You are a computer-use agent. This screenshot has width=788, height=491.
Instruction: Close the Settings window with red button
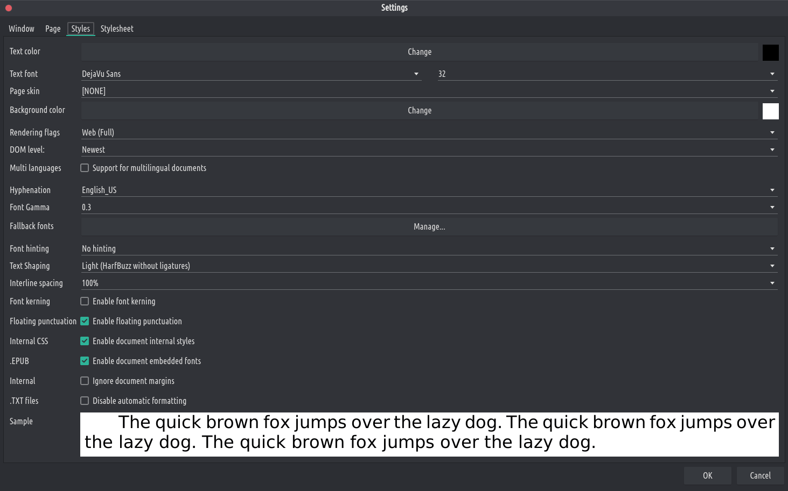pyautogui.click(x=9, y=8)
